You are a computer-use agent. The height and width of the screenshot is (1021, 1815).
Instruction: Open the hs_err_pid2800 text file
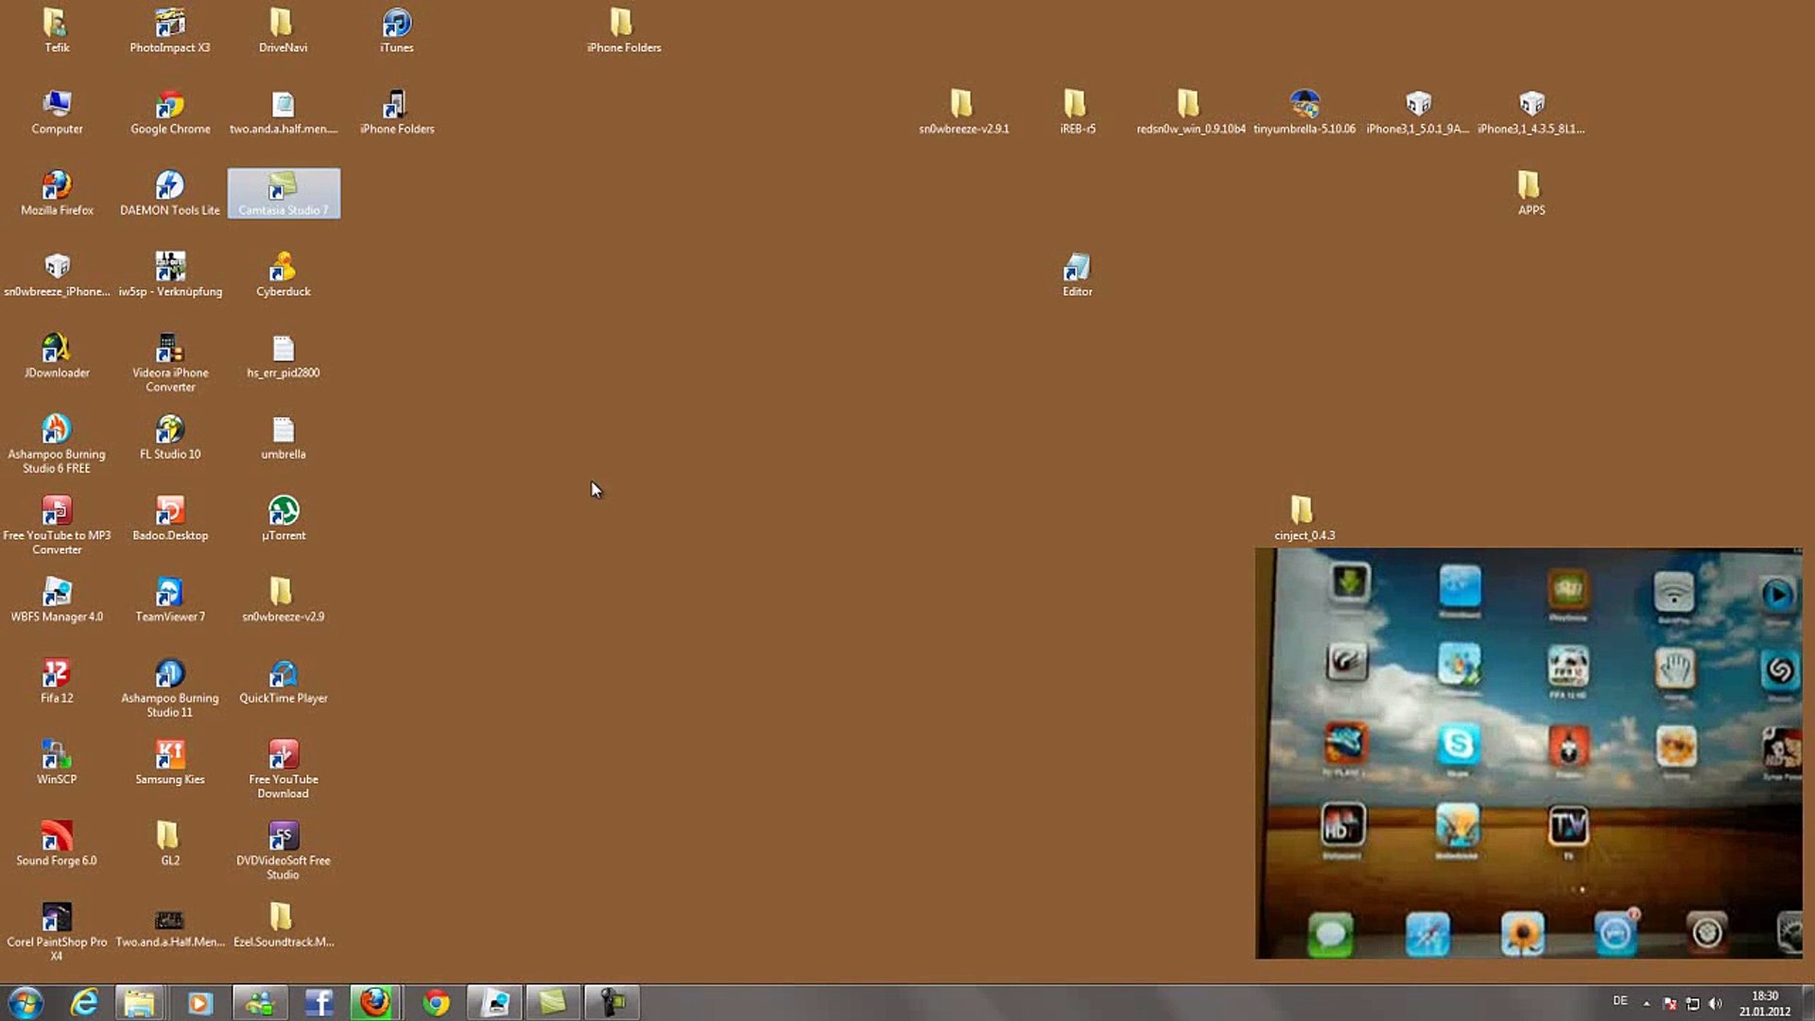pos(283,356)
